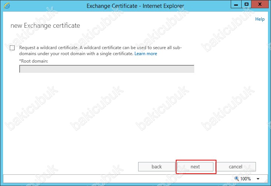Image resolution: width=271 pixels, height=186 pixels.
Task: Click the Internet Explorer icon in title bar
Action: tap(7, 6)
